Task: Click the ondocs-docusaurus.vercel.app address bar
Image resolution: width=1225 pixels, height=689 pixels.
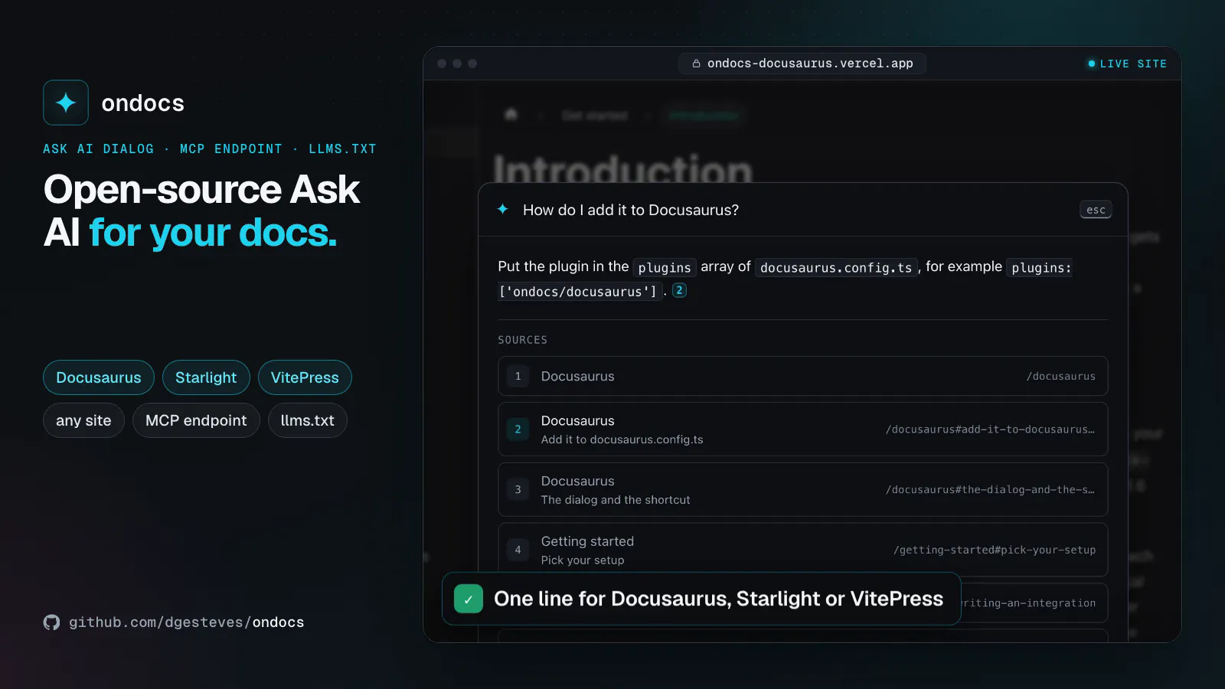Action: coord(802,64)
